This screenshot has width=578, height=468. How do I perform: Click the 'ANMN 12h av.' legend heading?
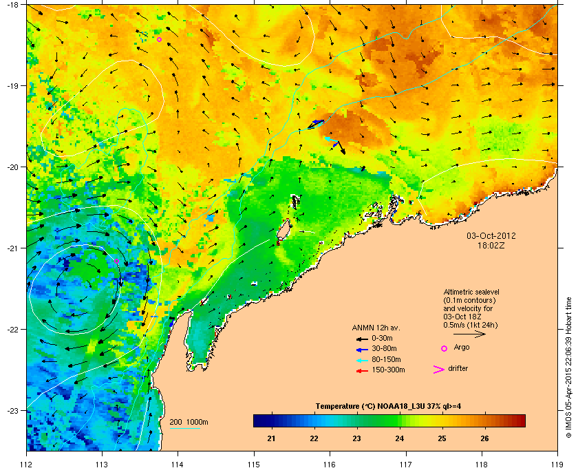pos(376,328)
